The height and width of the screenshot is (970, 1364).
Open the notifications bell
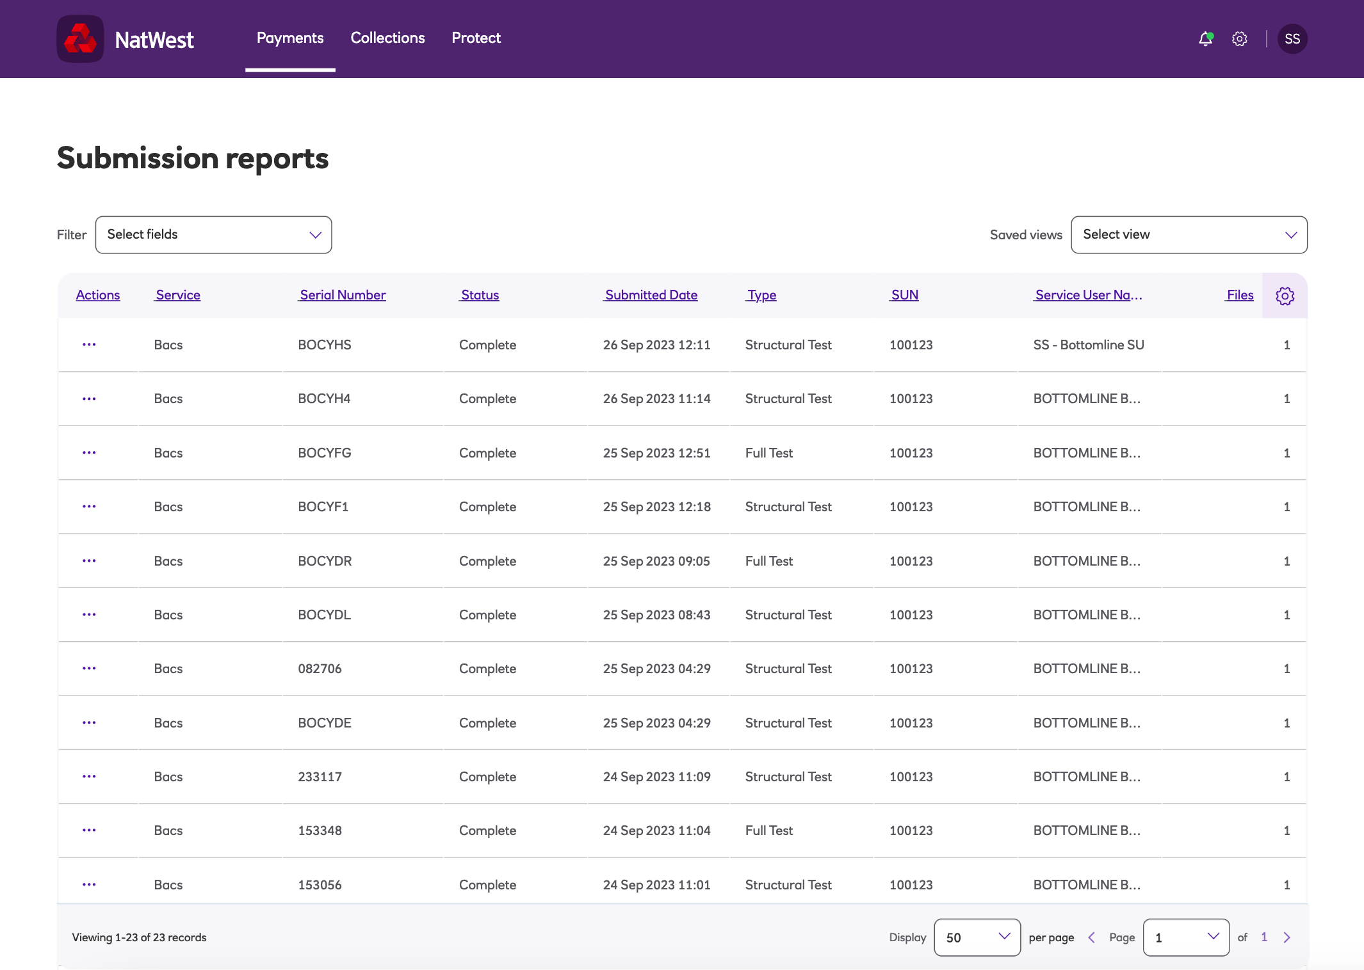[1206, 39]
